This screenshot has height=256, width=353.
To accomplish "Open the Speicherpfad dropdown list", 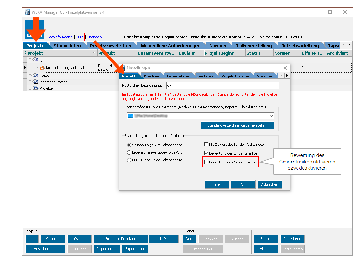I will click(271, 116).
